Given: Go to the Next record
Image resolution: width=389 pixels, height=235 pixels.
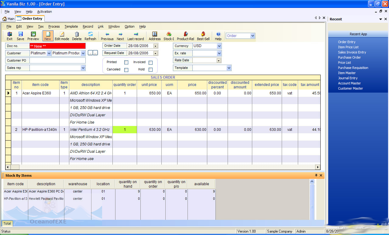Looking at the screenshot, I should click(x=120, y=36).
